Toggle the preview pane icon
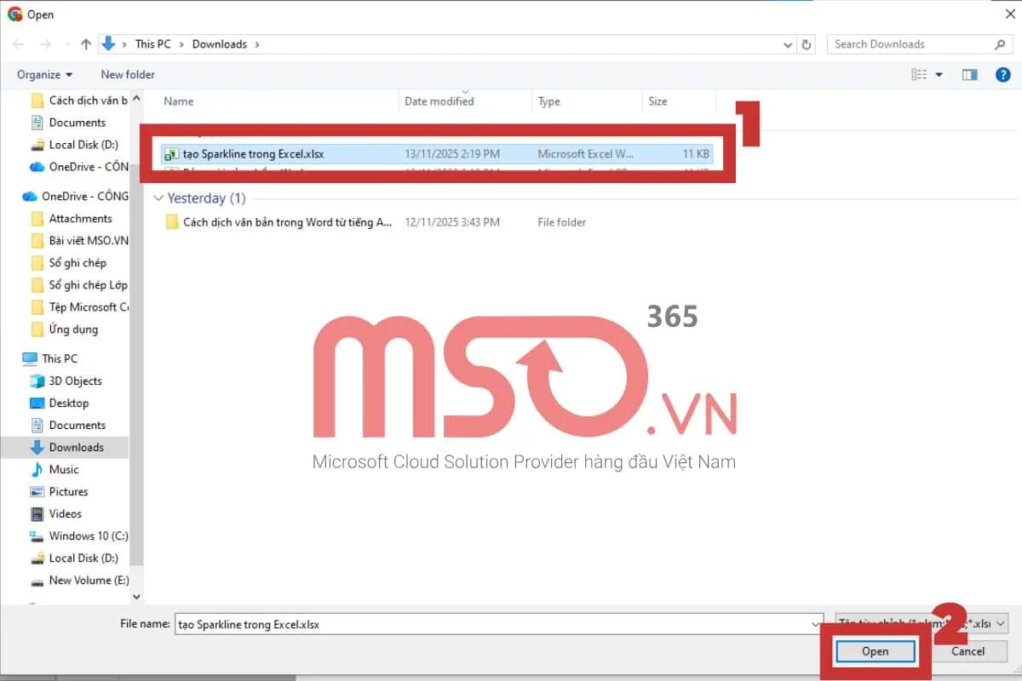1022x681 pixels. click(x=969, y=75)
